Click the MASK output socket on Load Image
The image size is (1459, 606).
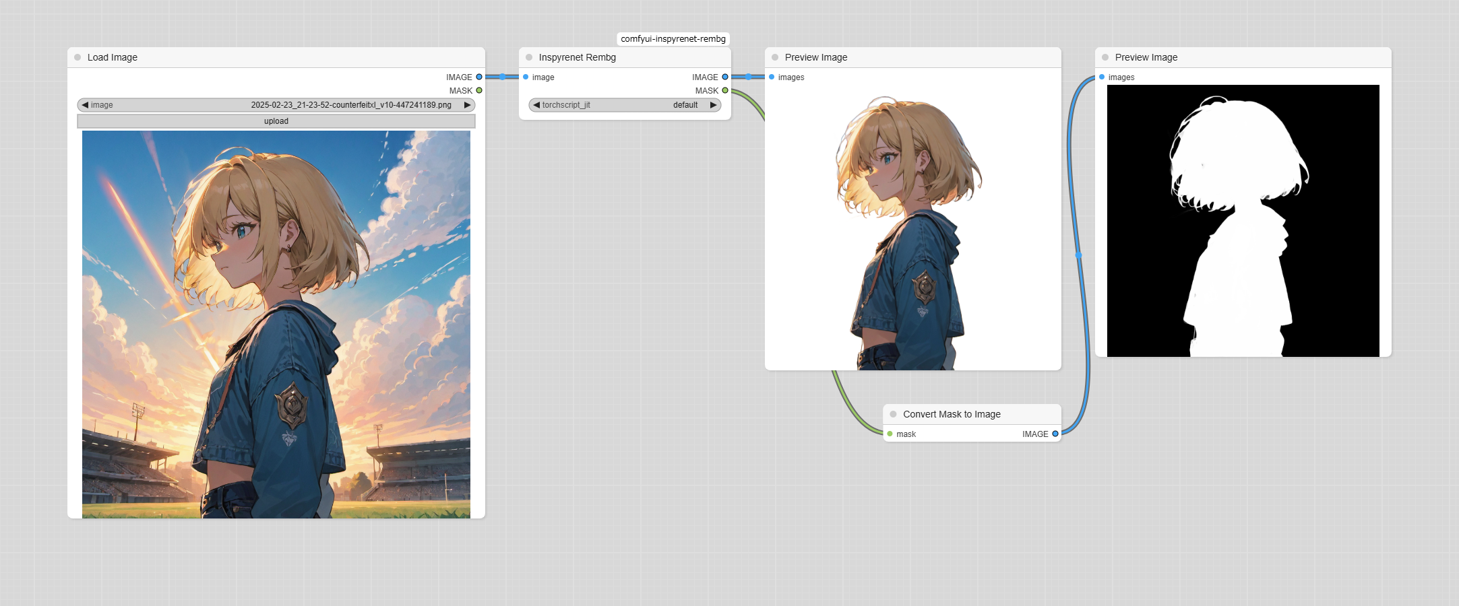point(478,90)
